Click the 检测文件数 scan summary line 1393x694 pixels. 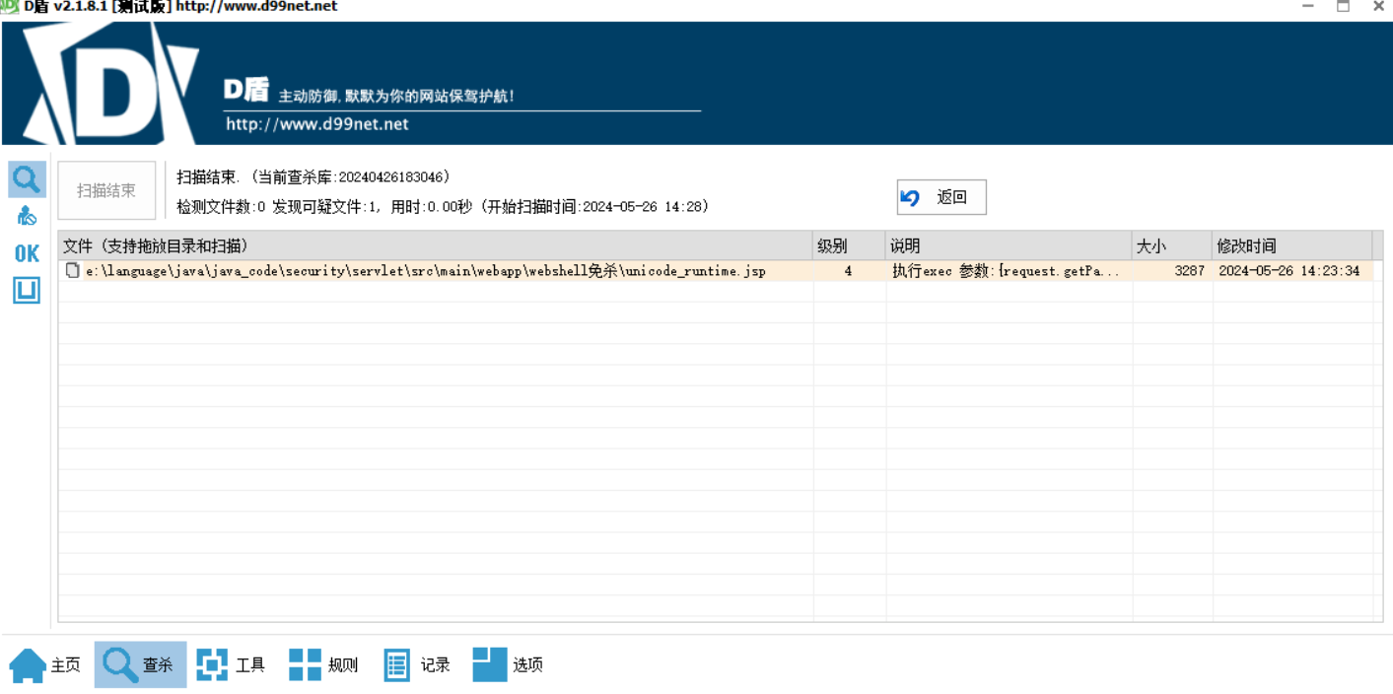click(x=443, y=207)
